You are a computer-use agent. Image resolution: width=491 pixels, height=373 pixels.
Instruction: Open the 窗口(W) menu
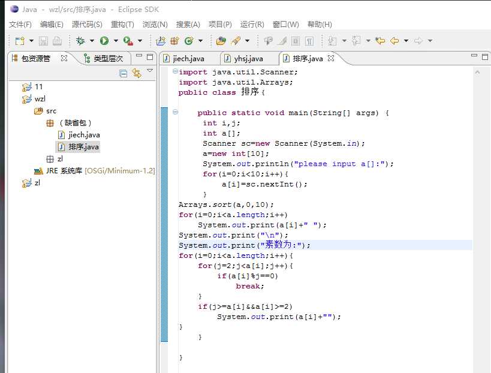coord(285,25)
